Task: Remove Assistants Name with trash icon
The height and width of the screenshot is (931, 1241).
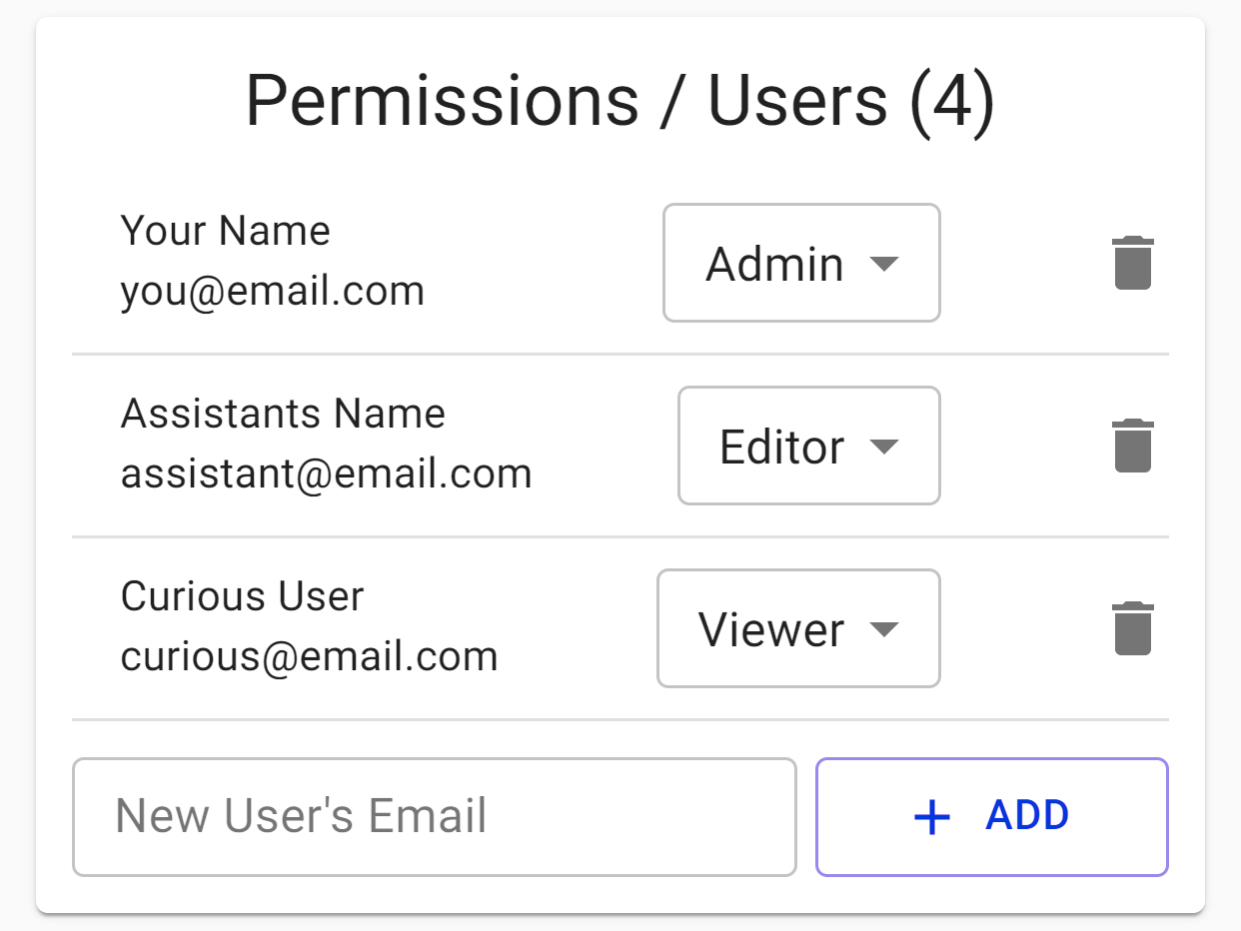Action: tap(1133, 446)
